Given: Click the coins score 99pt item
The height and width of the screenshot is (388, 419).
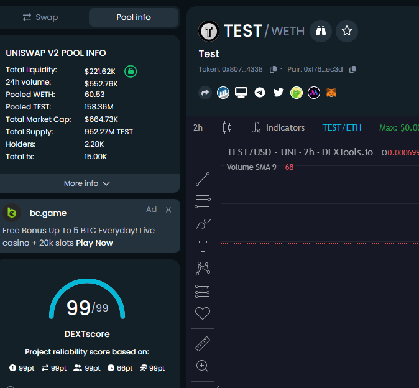Looking at the screenshot, I should click(x=152, y=368).
